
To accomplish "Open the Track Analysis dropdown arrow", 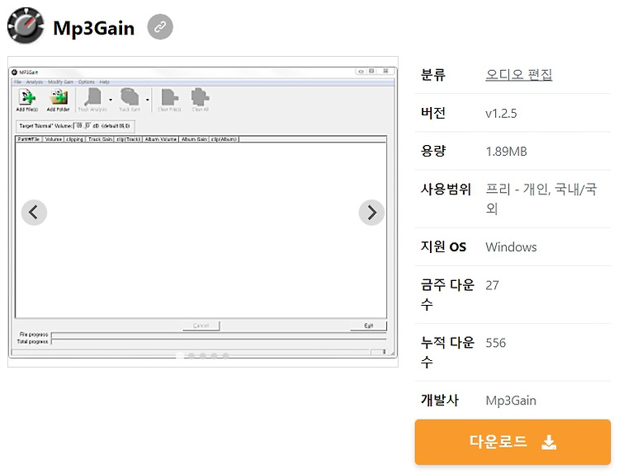I will (111, 100).
